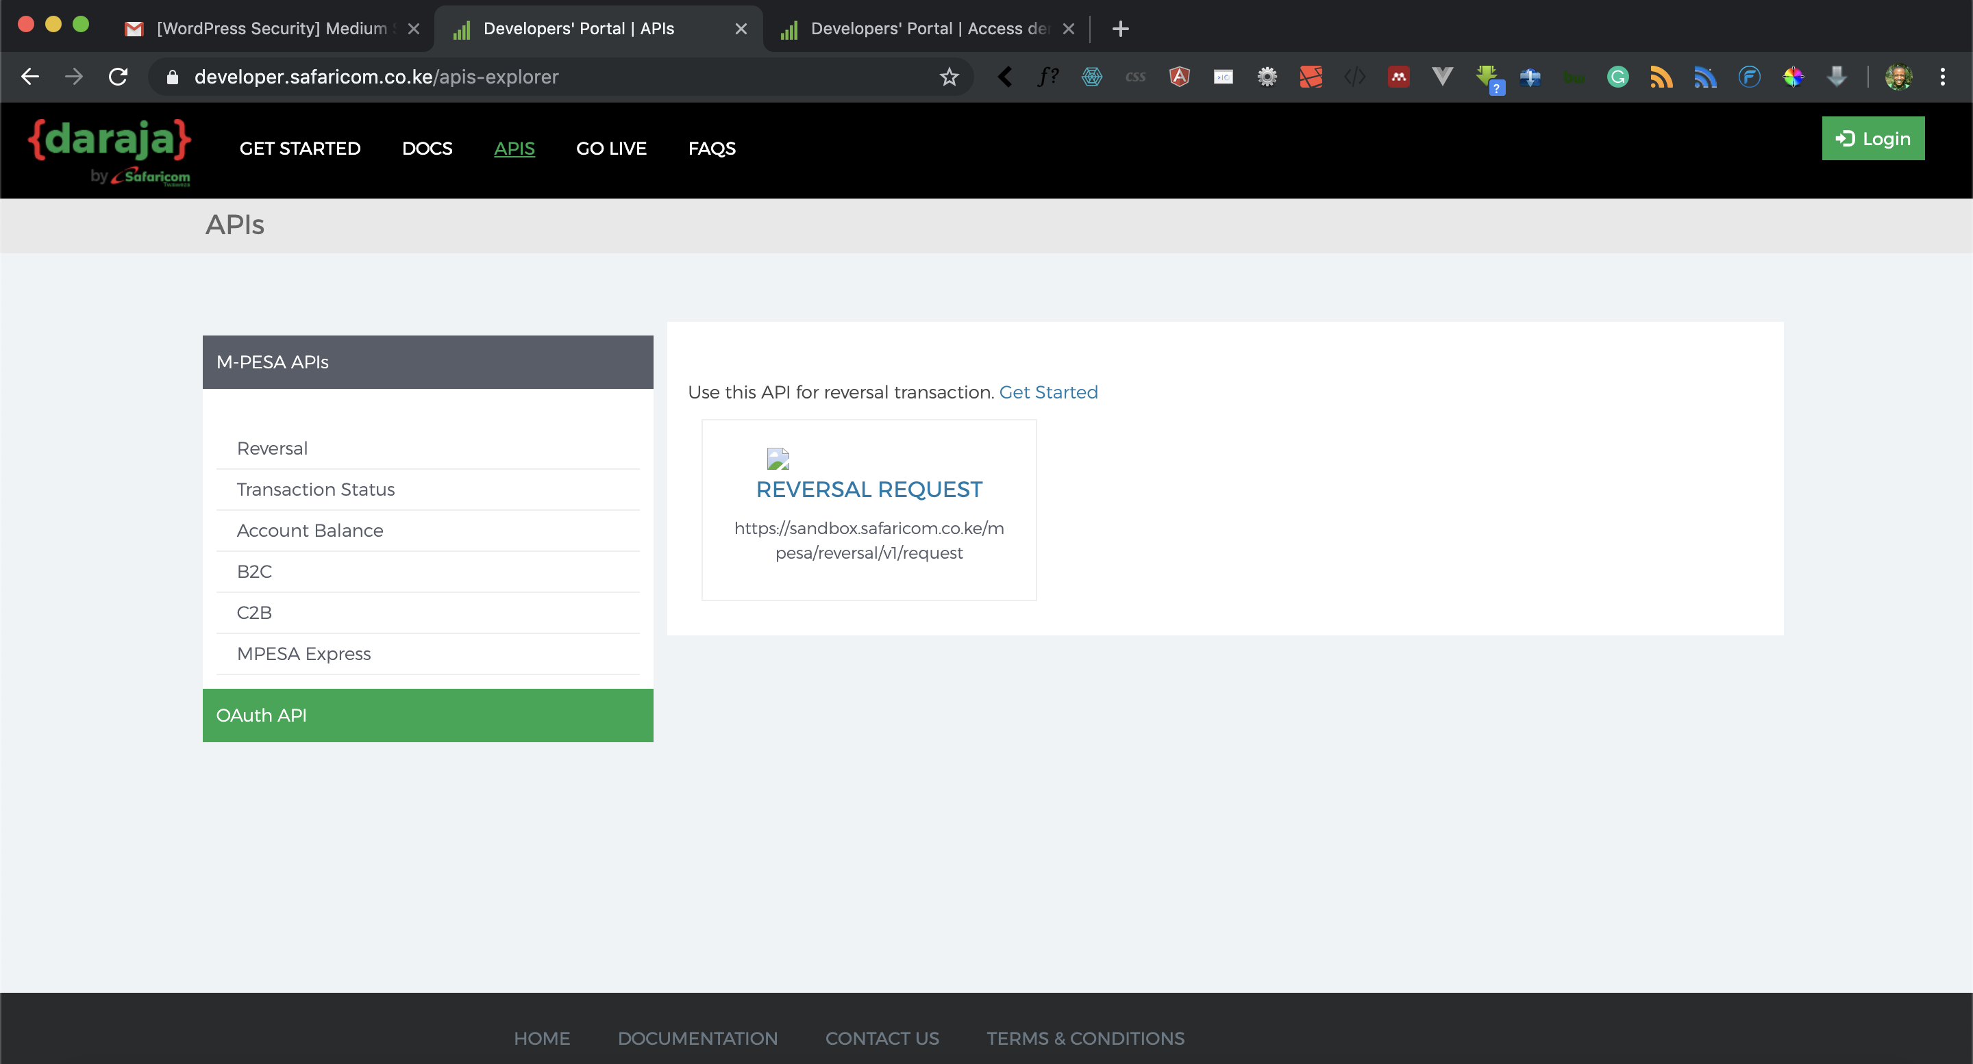Open the black chevron extension
This screenshot has width=1973, height=1064.
coord(1006,77)
